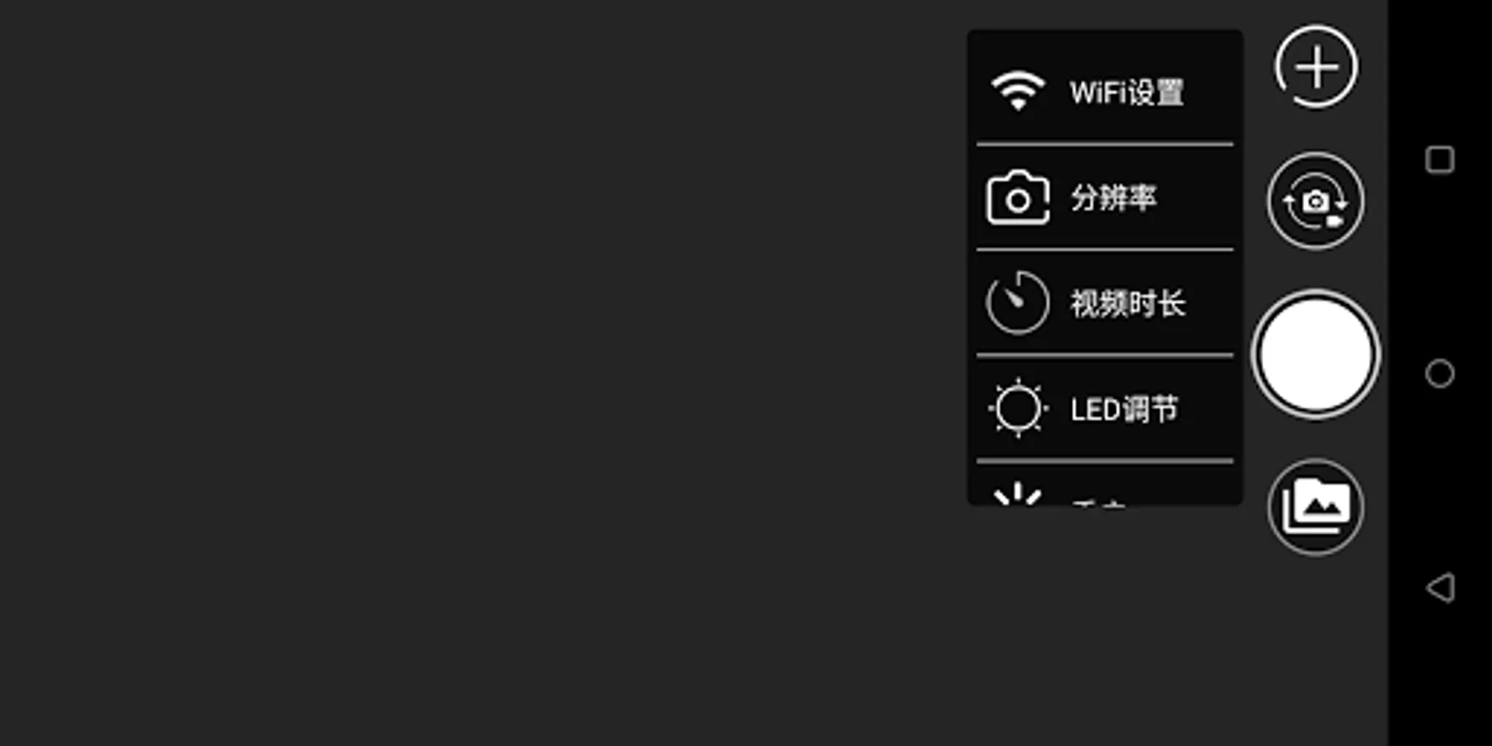Tap Android recent apps square button
The image size is (1492, 746).
(x=1440, y=159)
